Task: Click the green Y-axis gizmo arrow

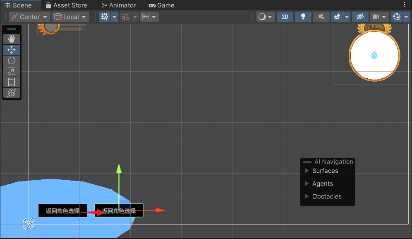Action: pos(119,168)
